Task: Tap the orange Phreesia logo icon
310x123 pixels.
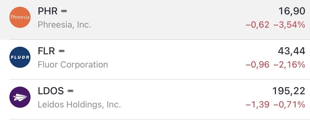Action: point(20,17)
